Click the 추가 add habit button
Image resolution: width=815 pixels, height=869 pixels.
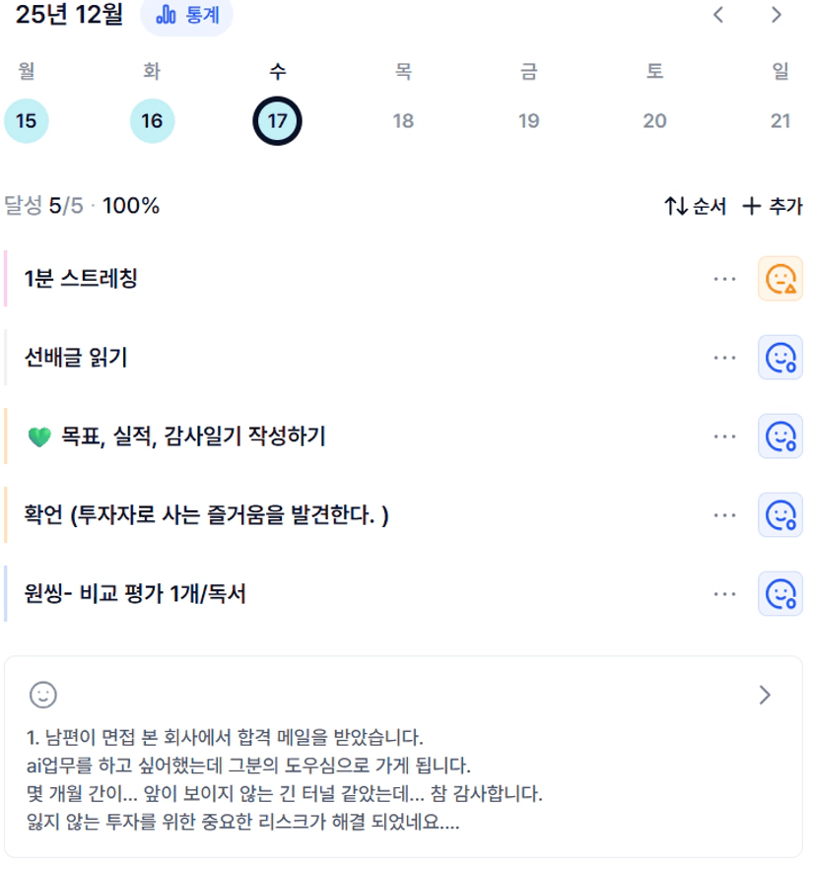[x=773, y=206]
